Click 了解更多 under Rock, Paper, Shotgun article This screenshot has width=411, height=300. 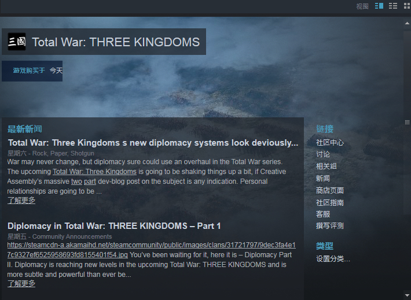(21, 200)
